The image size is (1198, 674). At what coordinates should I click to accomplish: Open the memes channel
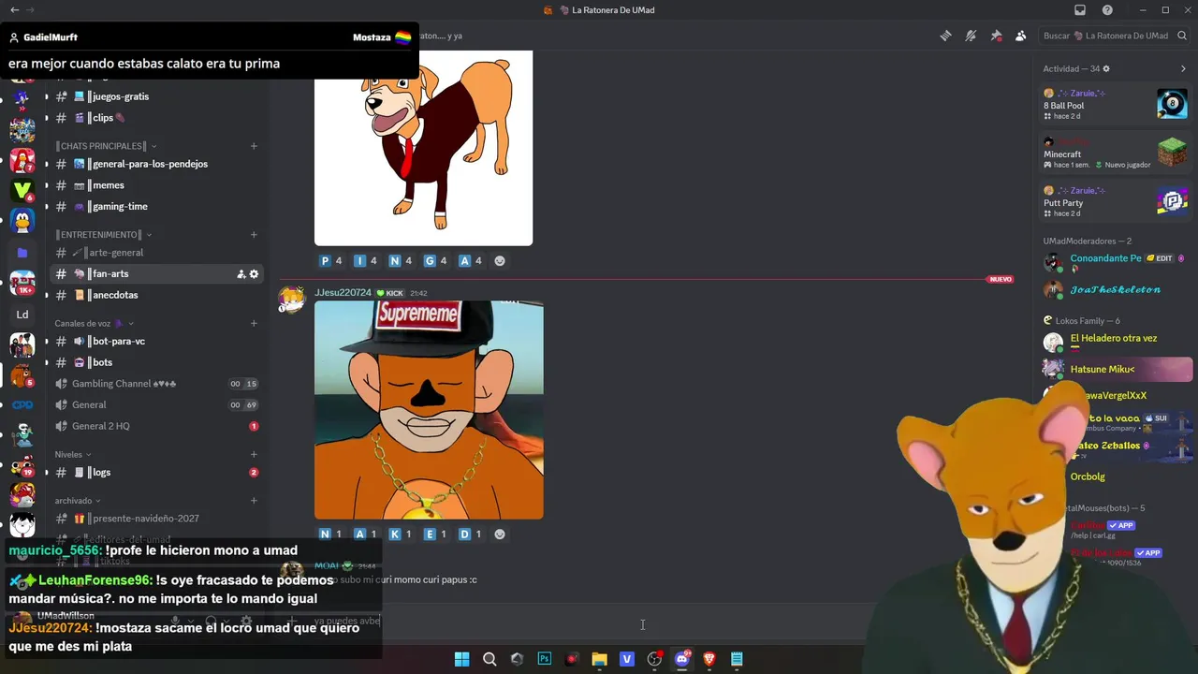(157, 185)
